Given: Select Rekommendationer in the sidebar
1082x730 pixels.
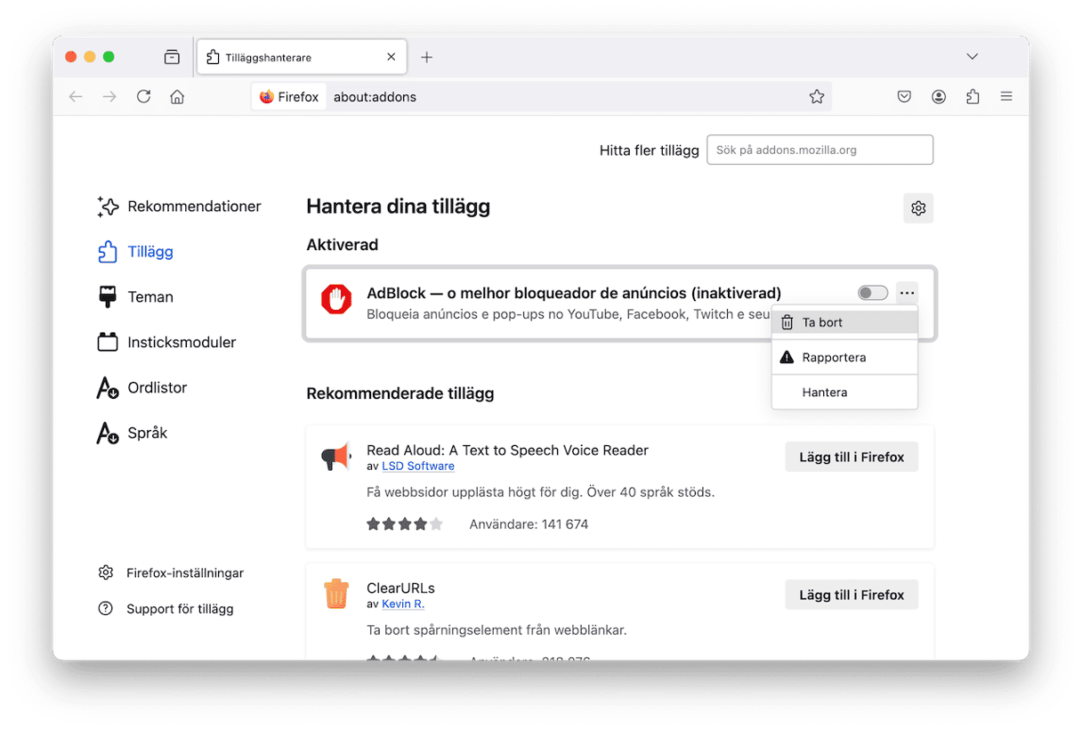Looking at the screenshot, I should tap(179, 207).
